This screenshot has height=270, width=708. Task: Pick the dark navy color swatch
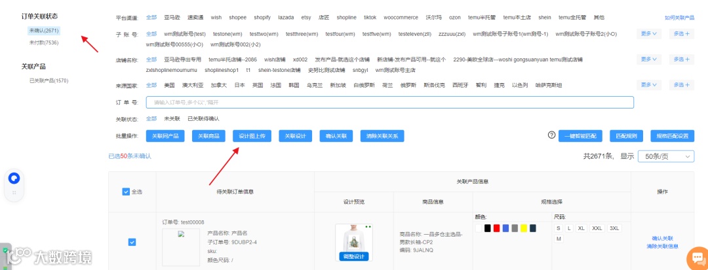coord(533,228)
